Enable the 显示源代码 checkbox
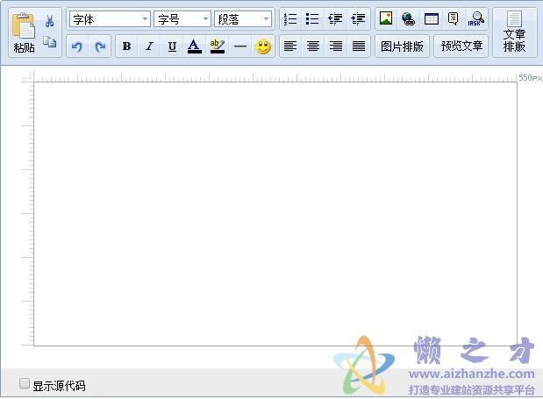 point(25,383)
